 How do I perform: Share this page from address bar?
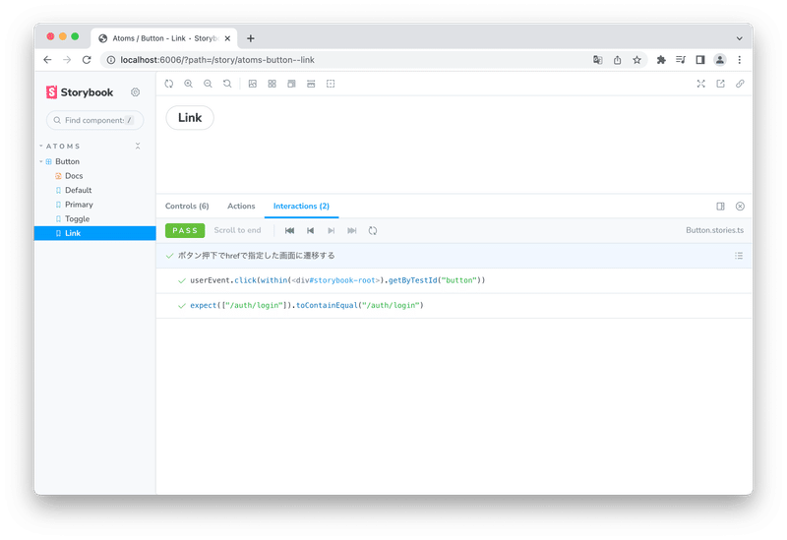(618, 60)
